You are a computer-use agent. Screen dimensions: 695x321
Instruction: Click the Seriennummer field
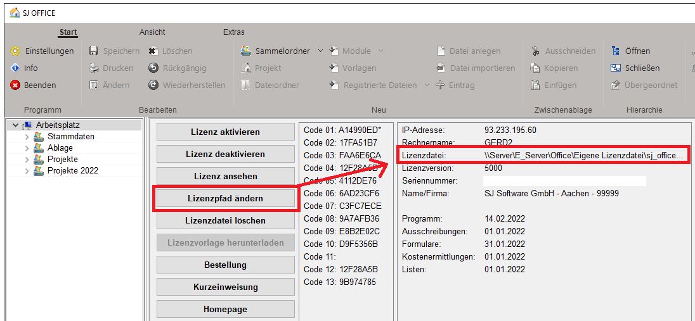(564, 181)
